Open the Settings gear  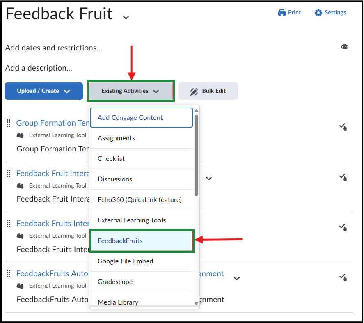coord(318,12)
